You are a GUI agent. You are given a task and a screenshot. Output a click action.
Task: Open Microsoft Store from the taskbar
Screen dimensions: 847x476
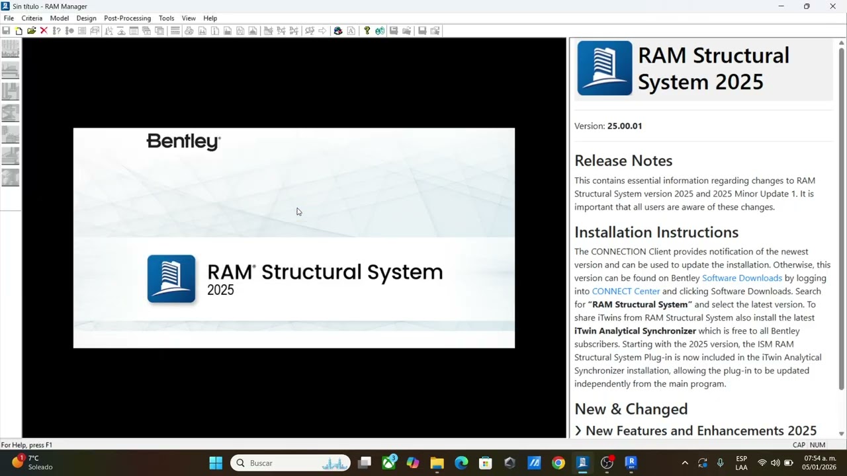point(486,463)
